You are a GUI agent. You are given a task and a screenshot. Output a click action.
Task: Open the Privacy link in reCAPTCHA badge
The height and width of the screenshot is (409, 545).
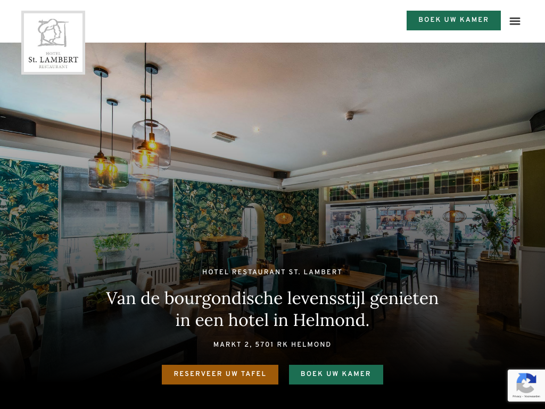pyautogui.click(x=516, y=396)
